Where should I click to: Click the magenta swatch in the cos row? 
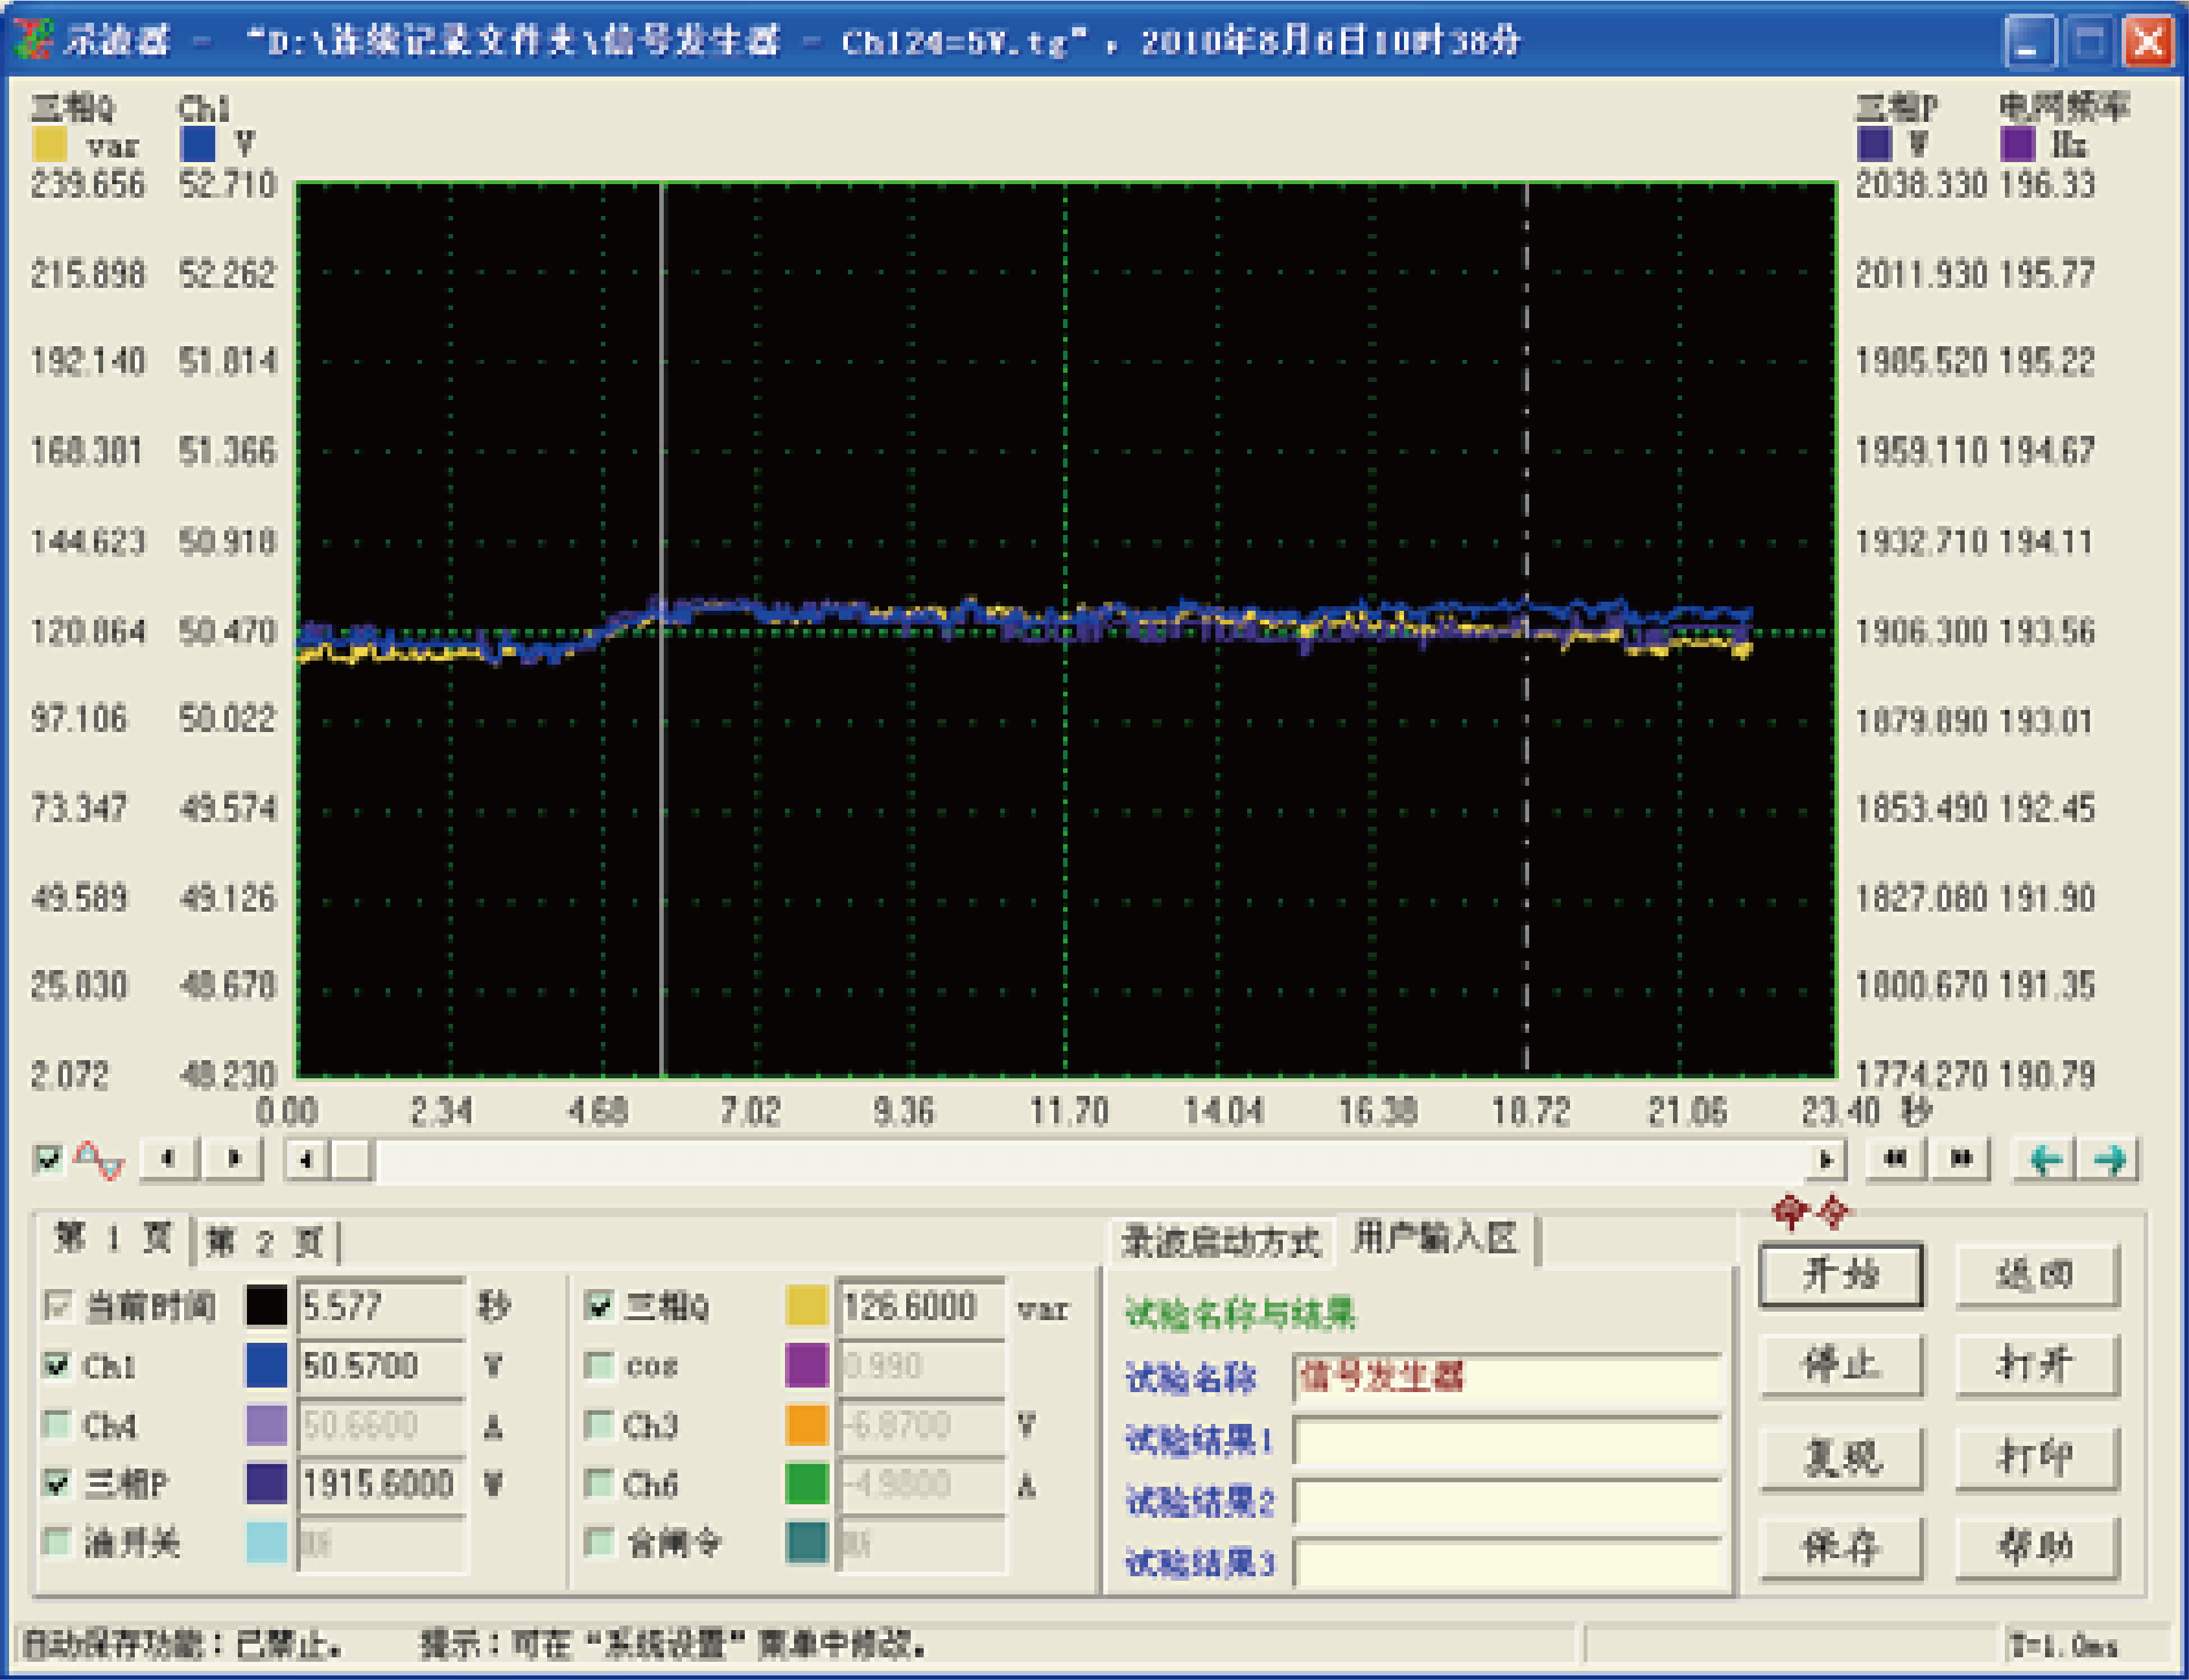[806, 1366]
